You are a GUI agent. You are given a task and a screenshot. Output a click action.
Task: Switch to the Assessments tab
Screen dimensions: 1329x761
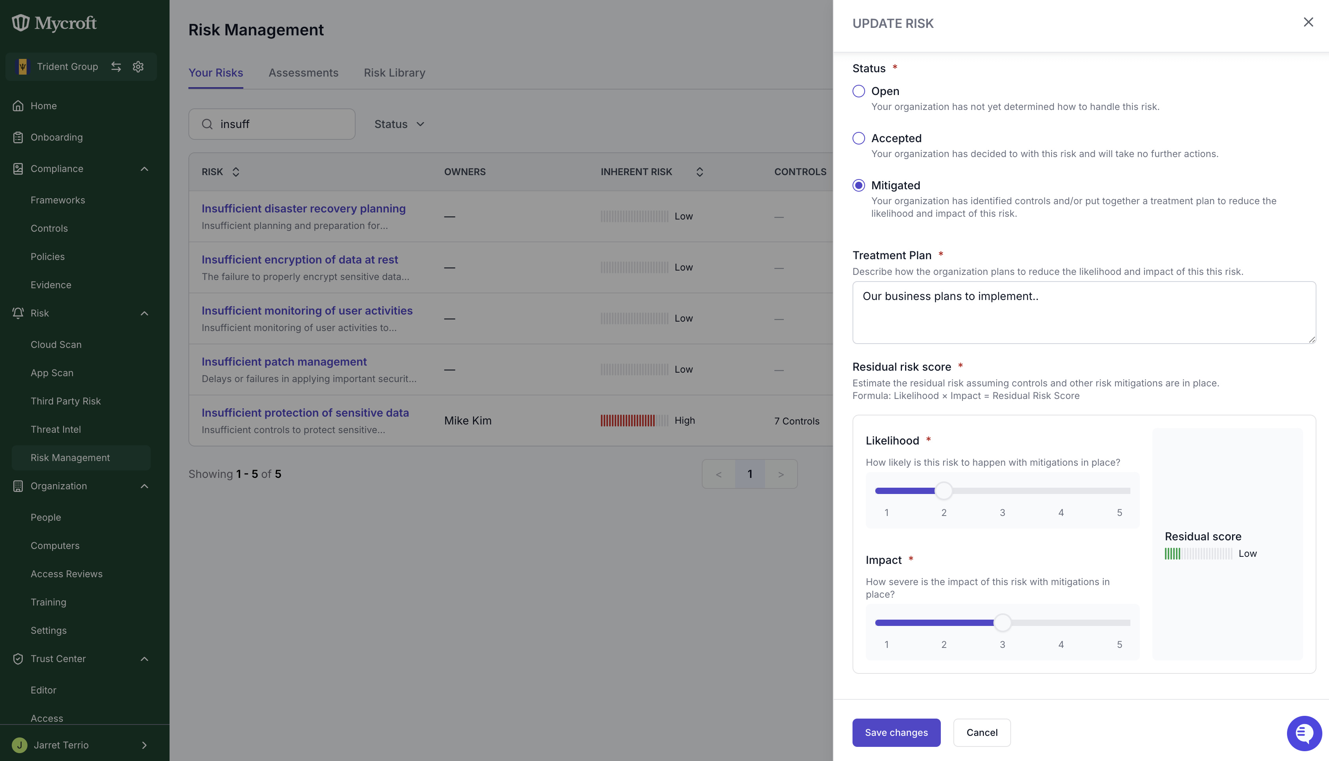point(303,73)
